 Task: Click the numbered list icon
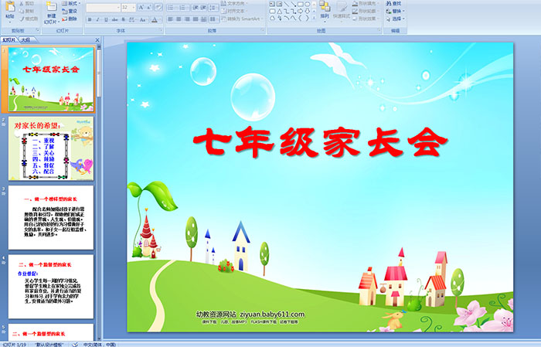[x=182, y=7]
